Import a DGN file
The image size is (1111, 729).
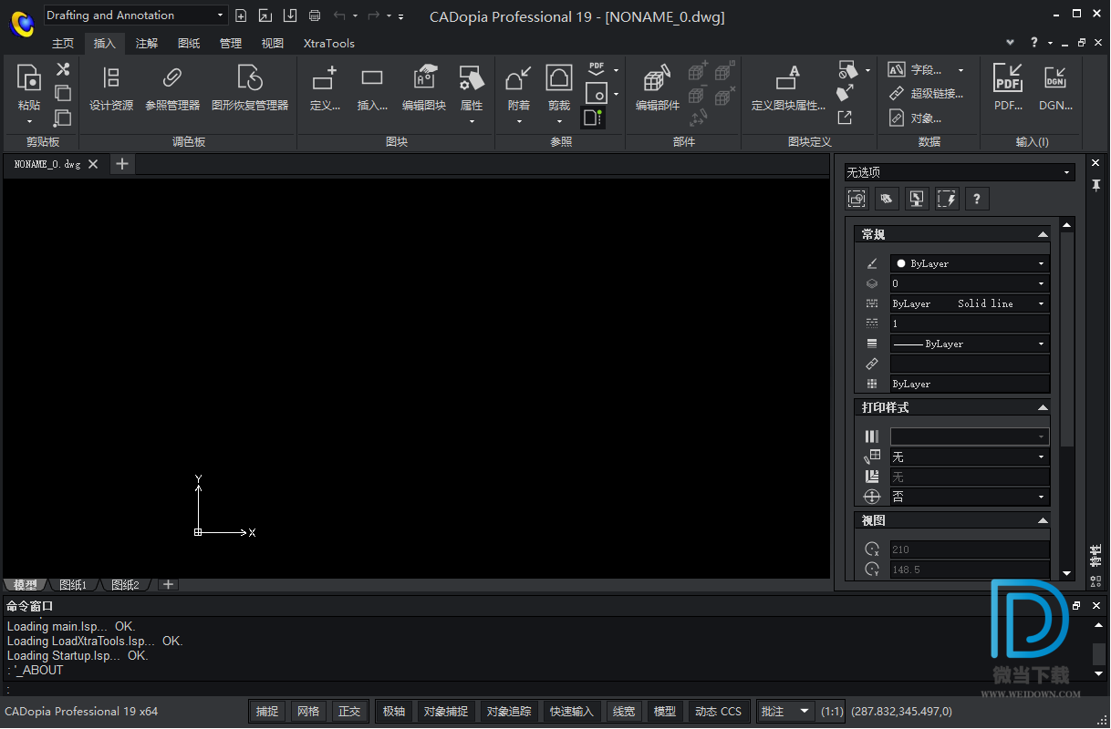point(1056,88)
